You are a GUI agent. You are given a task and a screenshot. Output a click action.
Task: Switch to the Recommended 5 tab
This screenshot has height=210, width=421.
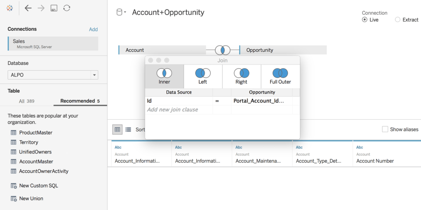click(x=80, y=101)
